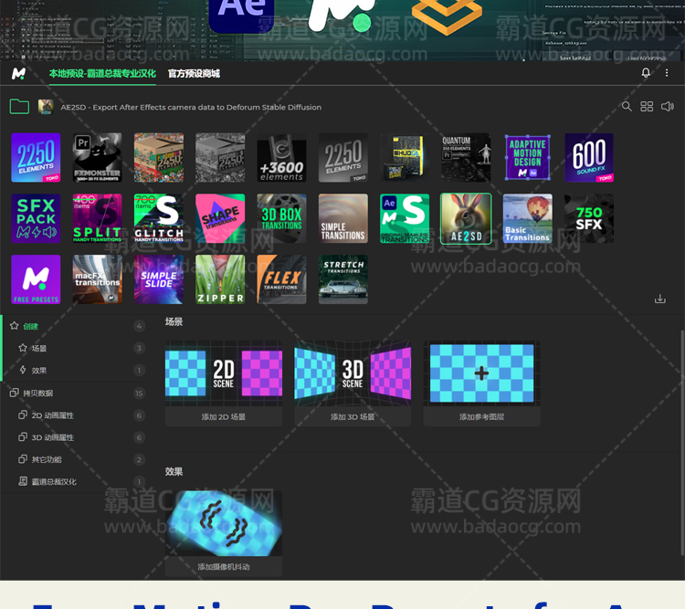The image size is (685, 609).
Task: Select the FX Monster pack
Action: pos(98,158)
